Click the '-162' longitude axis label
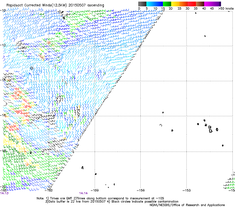This screenshot has width=235, height=207. click(49, 190)
